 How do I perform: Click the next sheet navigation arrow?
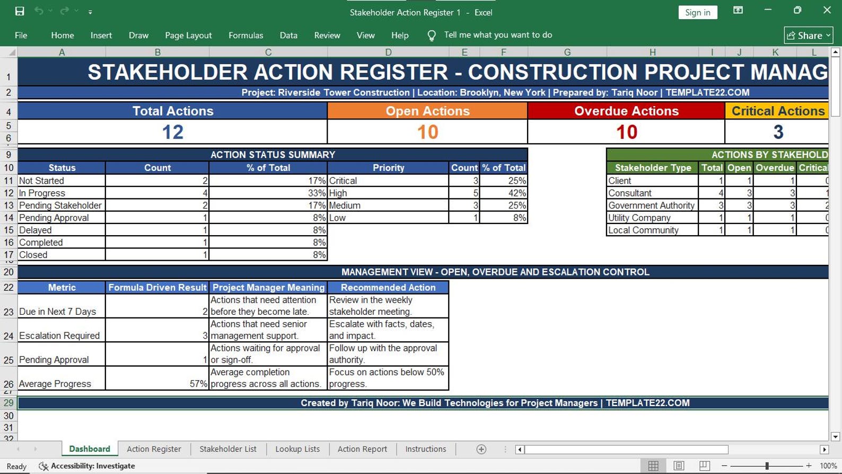point(36,449)
